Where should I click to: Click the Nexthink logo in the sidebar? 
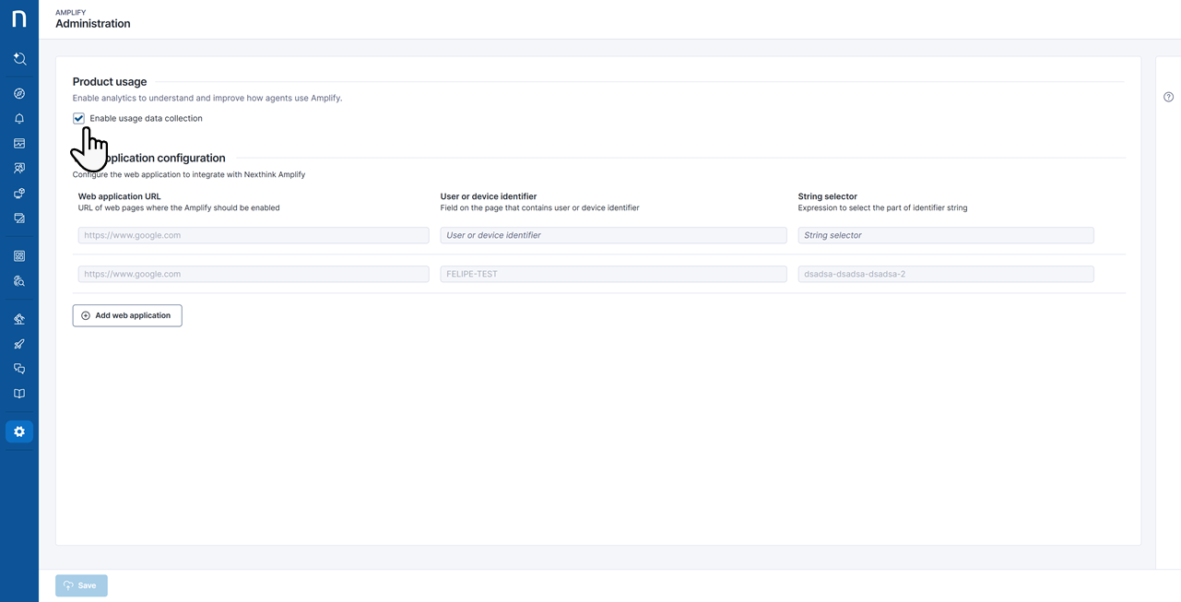(18, 19)
